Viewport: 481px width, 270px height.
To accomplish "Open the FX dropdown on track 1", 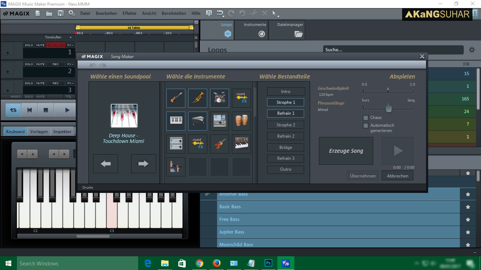I will click(x=69, y=45).
